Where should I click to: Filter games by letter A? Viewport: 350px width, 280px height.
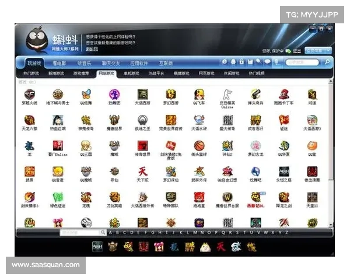click(x=110, y=232)
